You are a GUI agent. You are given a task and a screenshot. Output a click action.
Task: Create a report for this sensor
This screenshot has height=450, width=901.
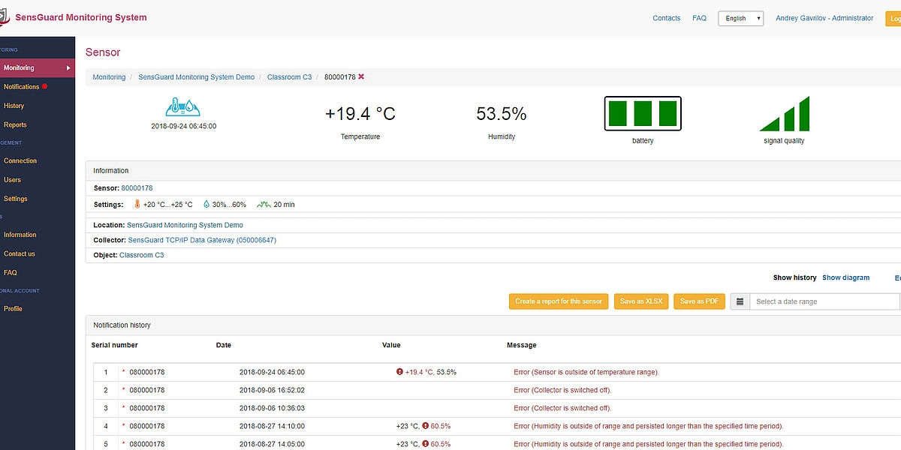click(x=559, y=301)
